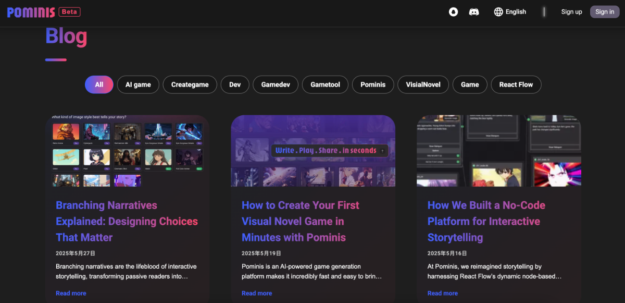Open How We Built a No-Code Platform title

tap(486, 221)
